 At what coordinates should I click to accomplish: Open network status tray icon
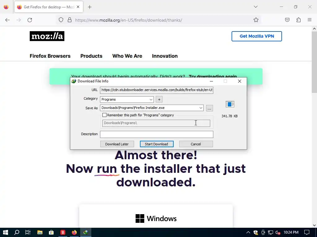271,232
